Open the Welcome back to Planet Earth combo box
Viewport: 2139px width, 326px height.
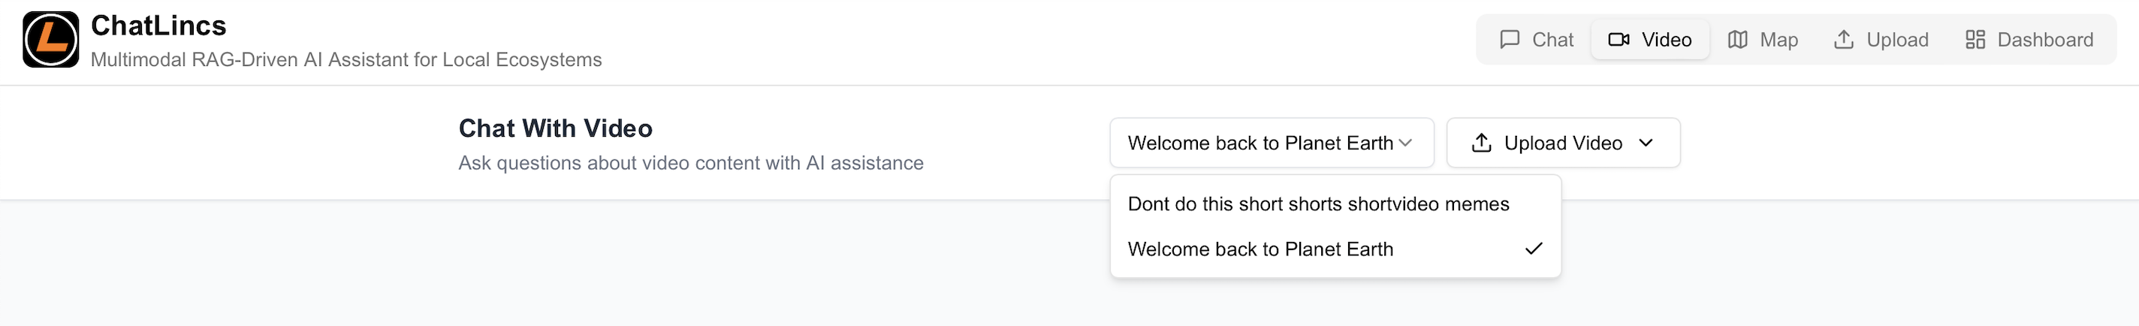(x=1260, y=143)
